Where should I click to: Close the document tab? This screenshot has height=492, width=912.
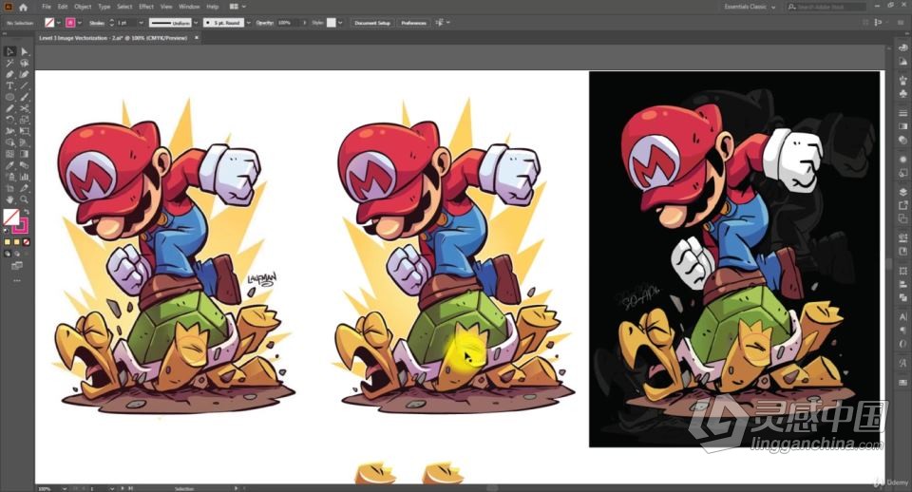point(197,38)
